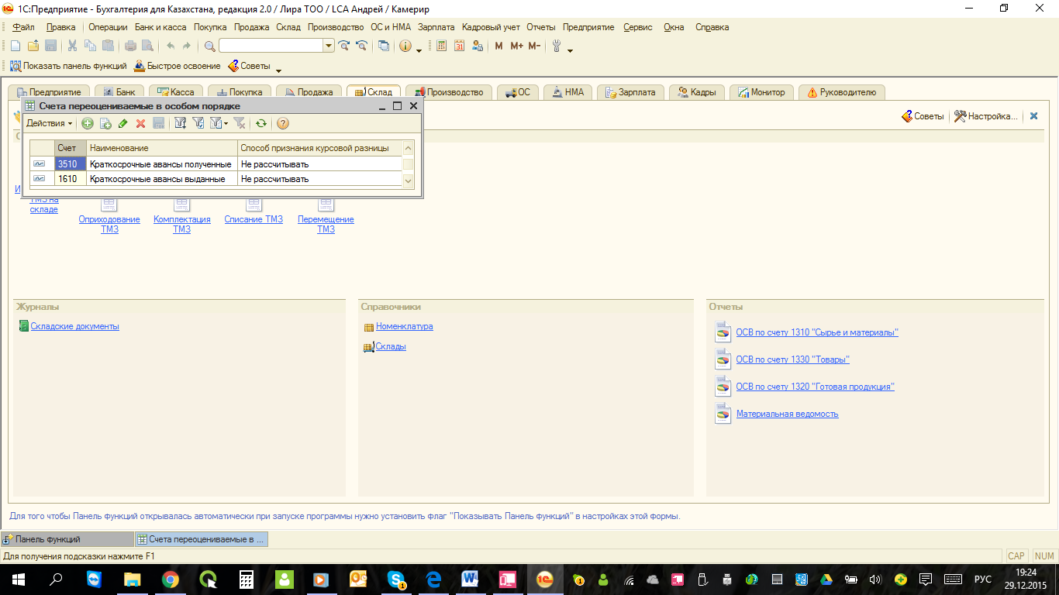Image resolution: width=1059 pixels, height=595 pixels.
Task: Open the Списание ТМЗ link
Action: (254, 219)
